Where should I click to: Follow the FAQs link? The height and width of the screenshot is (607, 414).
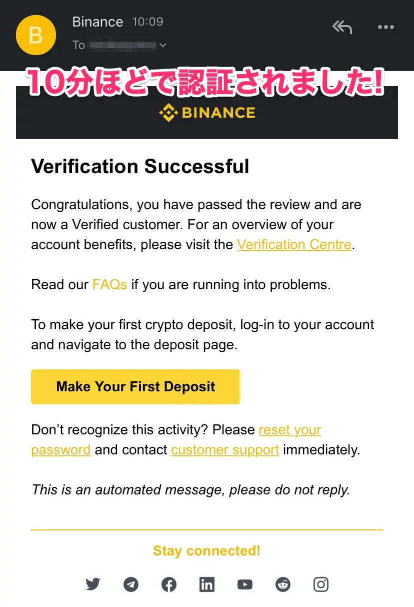click(x=109, y=285)
